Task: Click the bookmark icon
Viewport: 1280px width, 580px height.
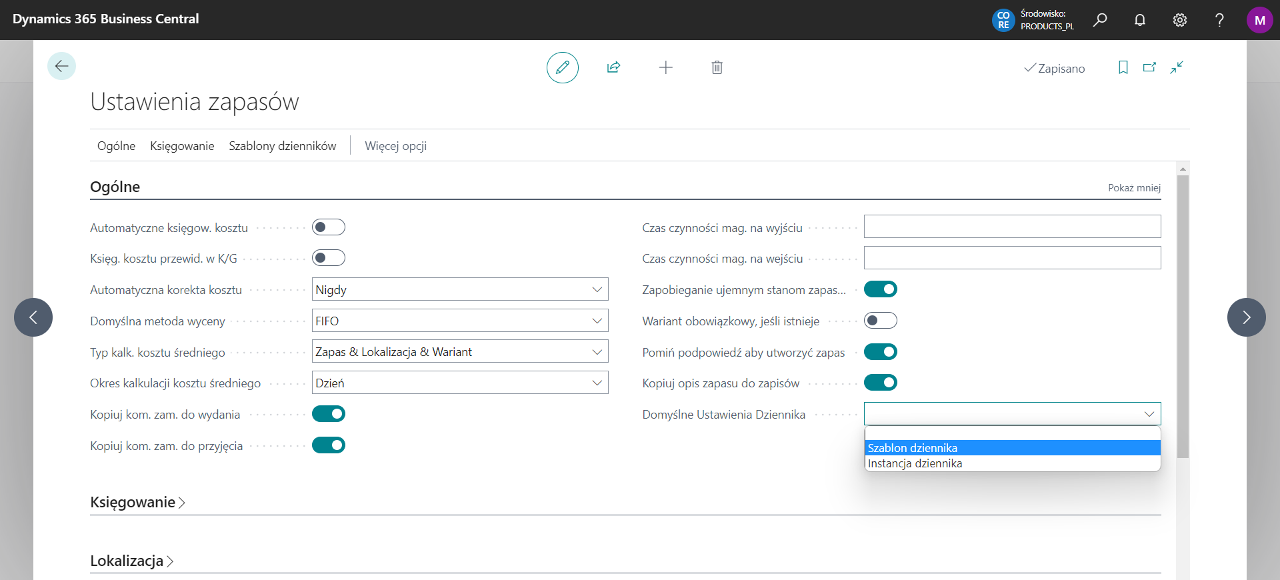Action: point(1123,67)
